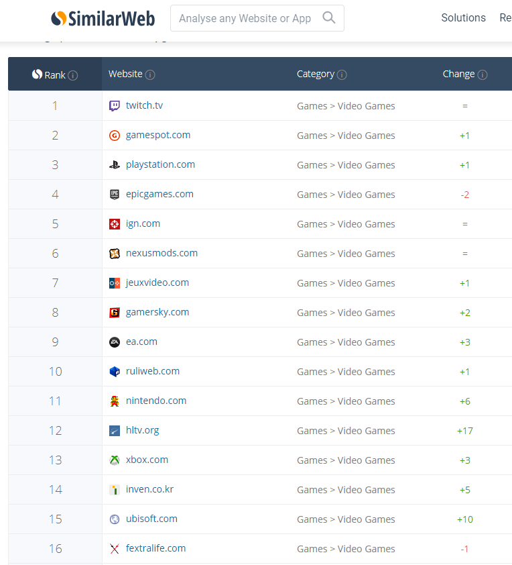This screenshot has width=512, height=565.
Task: Open the jeuxvideo.com link
Action: tap(157, 283)
